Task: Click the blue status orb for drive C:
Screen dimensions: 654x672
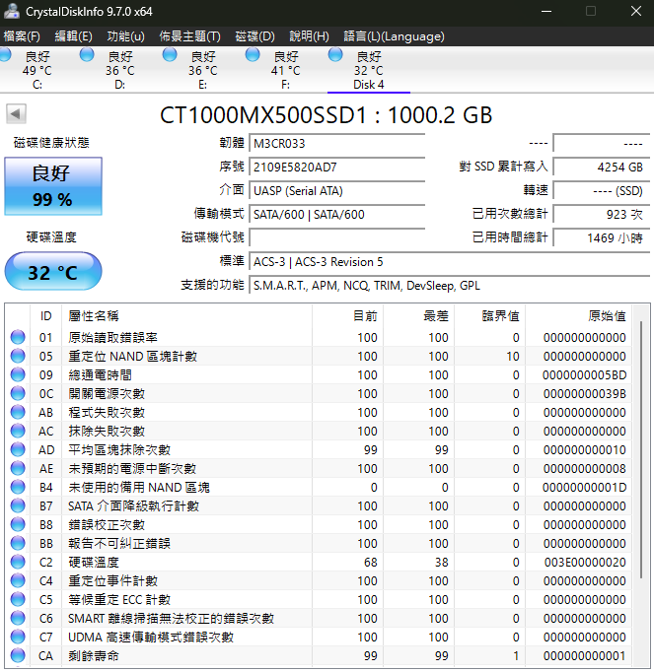Action: [5, 55]
